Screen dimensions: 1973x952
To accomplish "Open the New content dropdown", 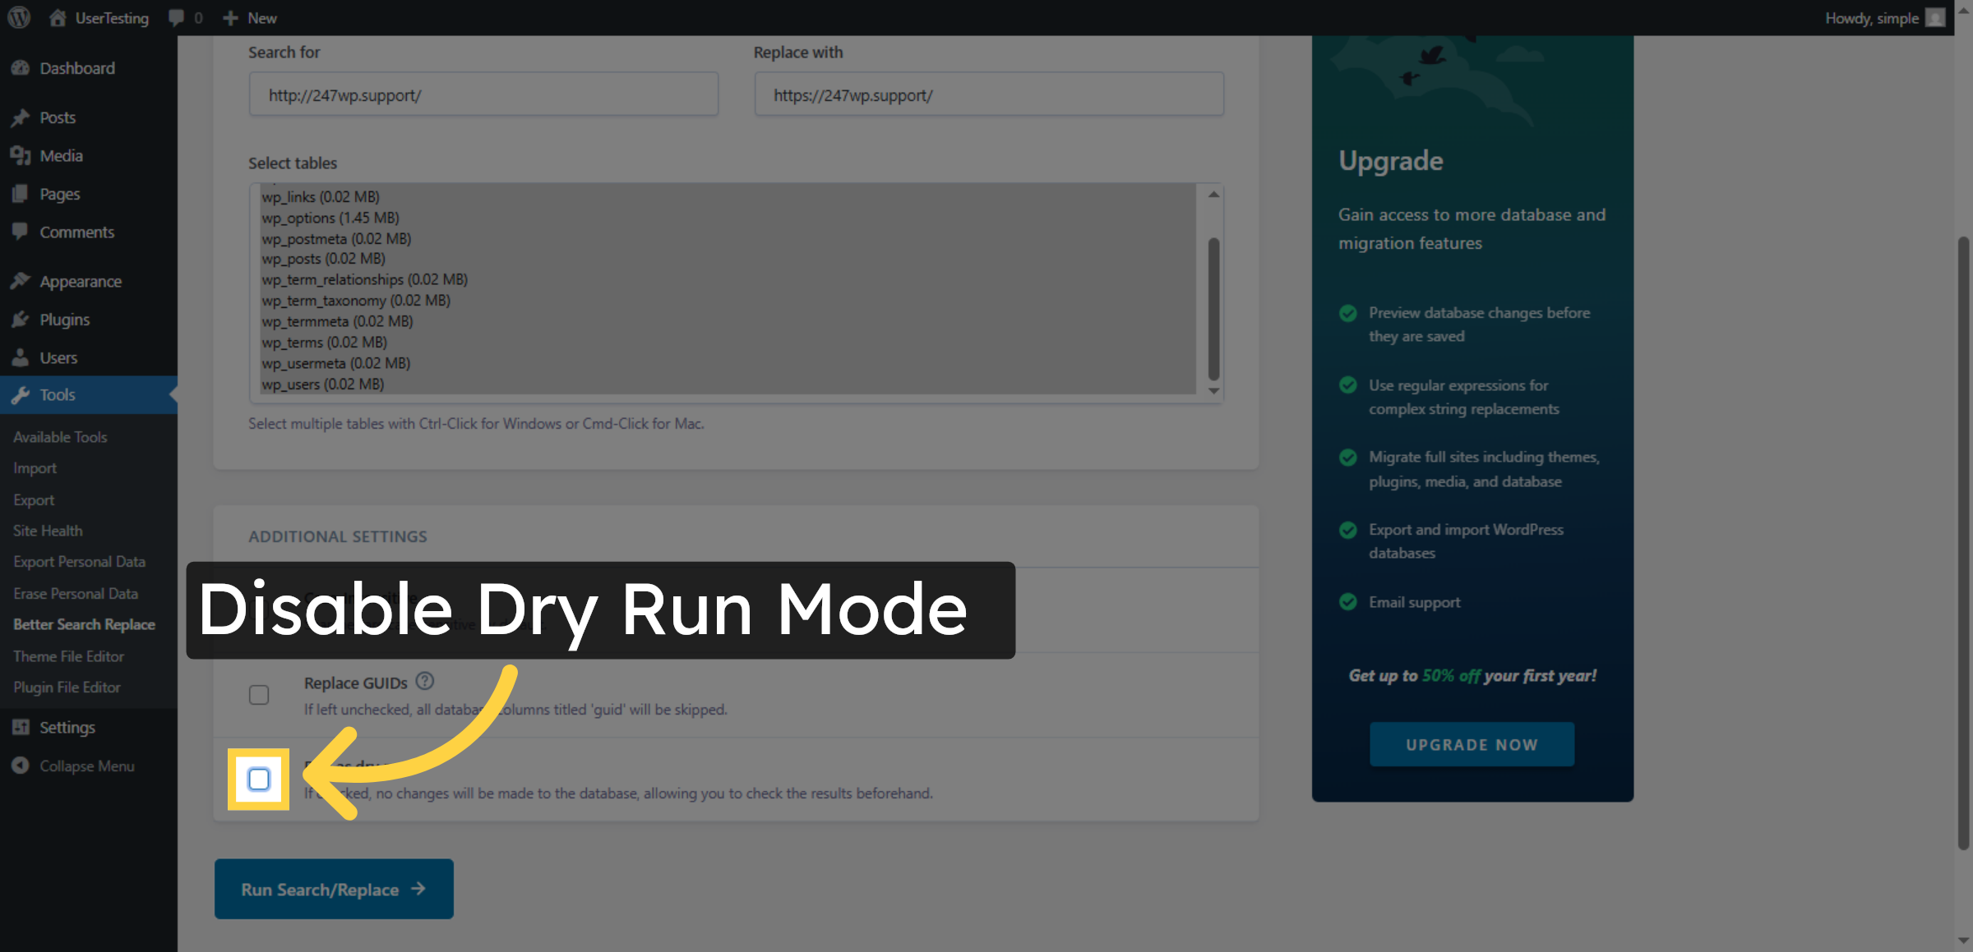I will (x=249, y=17).
